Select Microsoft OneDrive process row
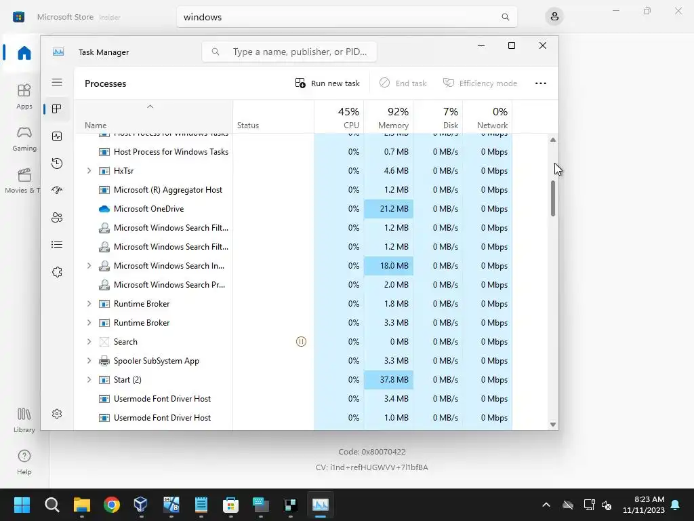Viewport: 694px width, 521px height. pyautogui.click(x=293, y=209)
